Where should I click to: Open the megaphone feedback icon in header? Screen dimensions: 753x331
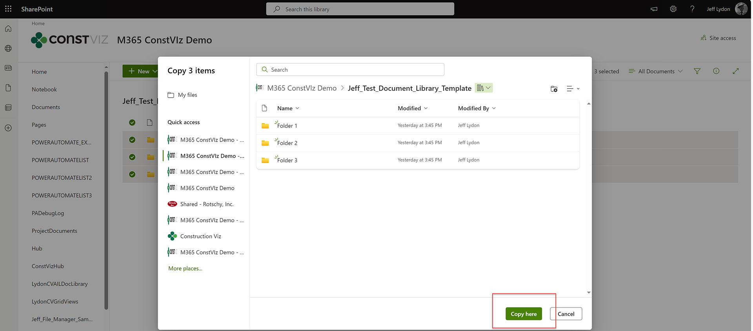(x=654, y=9)
